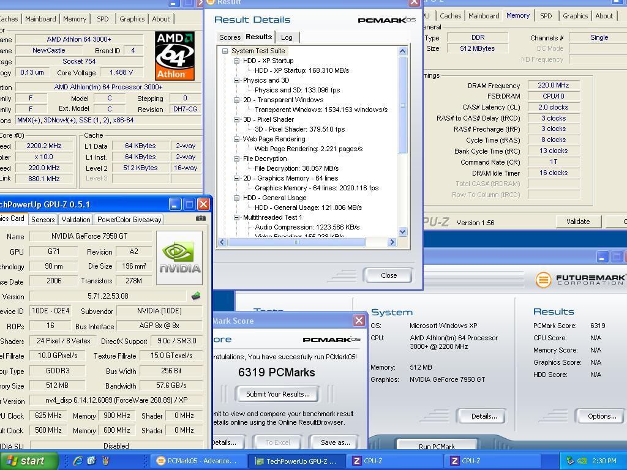Collapse the HDD - General Usage node

236,198
